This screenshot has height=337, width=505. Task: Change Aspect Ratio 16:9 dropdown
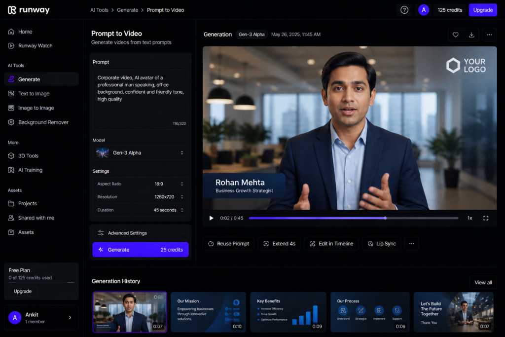[141, 184]
